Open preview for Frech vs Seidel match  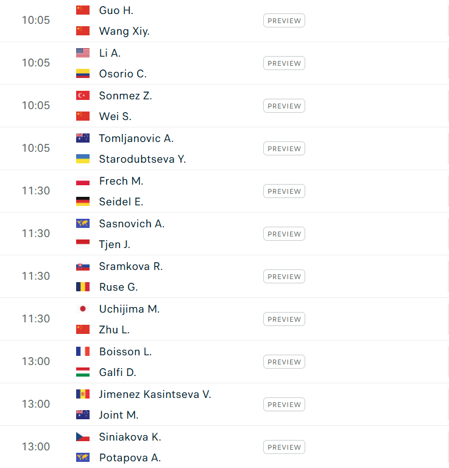tap(284, 191)
